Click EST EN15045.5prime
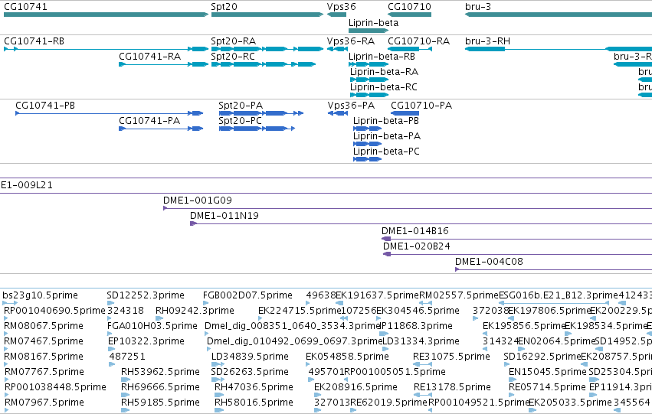652x414 pixels. pyautogui.click(x=548, y=373)
